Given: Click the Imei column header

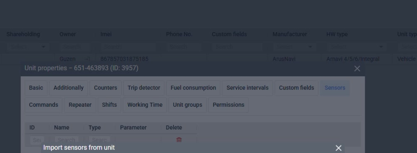Looking at the screenshot, I should [106, 34].
